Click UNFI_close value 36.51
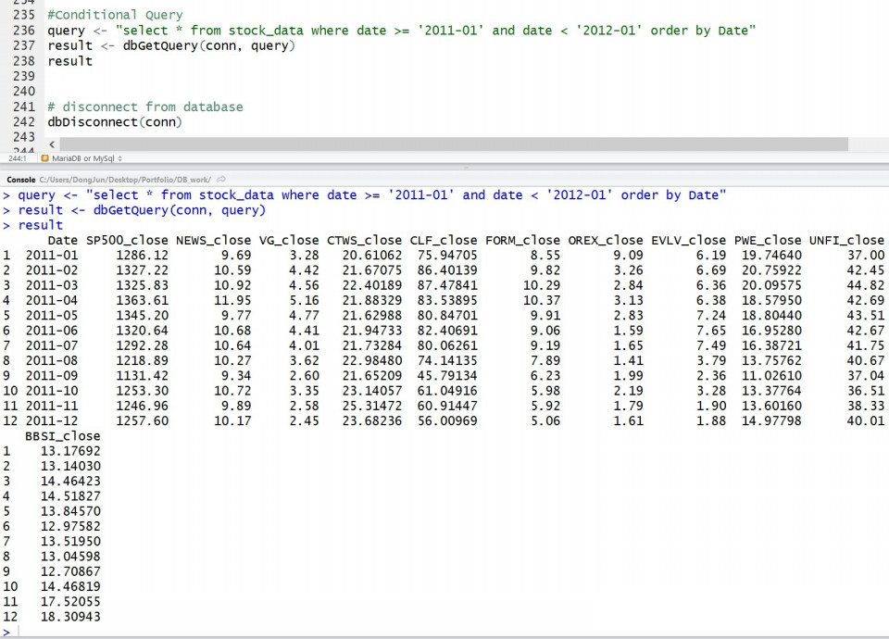 pyautogui.click(x=865, y=391)
